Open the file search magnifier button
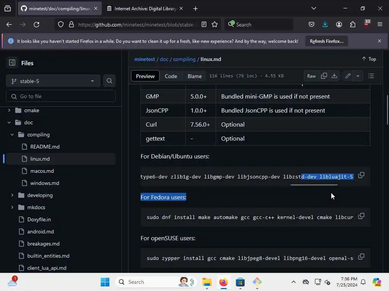The image size is (389, 291). tap(109, 81)
